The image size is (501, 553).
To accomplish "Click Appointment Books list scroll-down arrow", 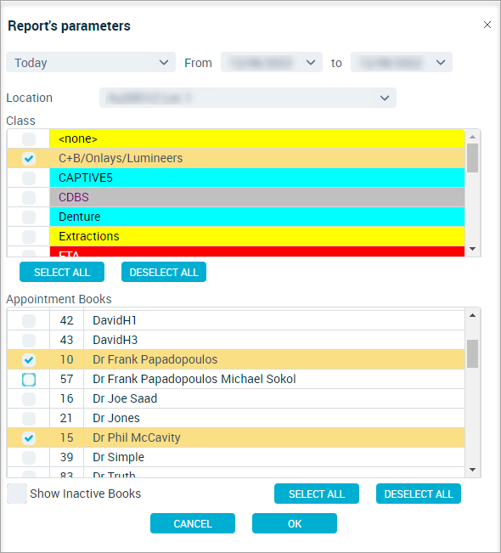I will point(472,470).
